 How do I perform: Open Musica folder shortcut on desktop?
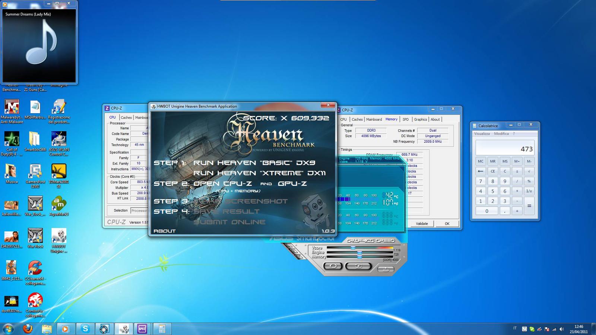click(12, 174)
